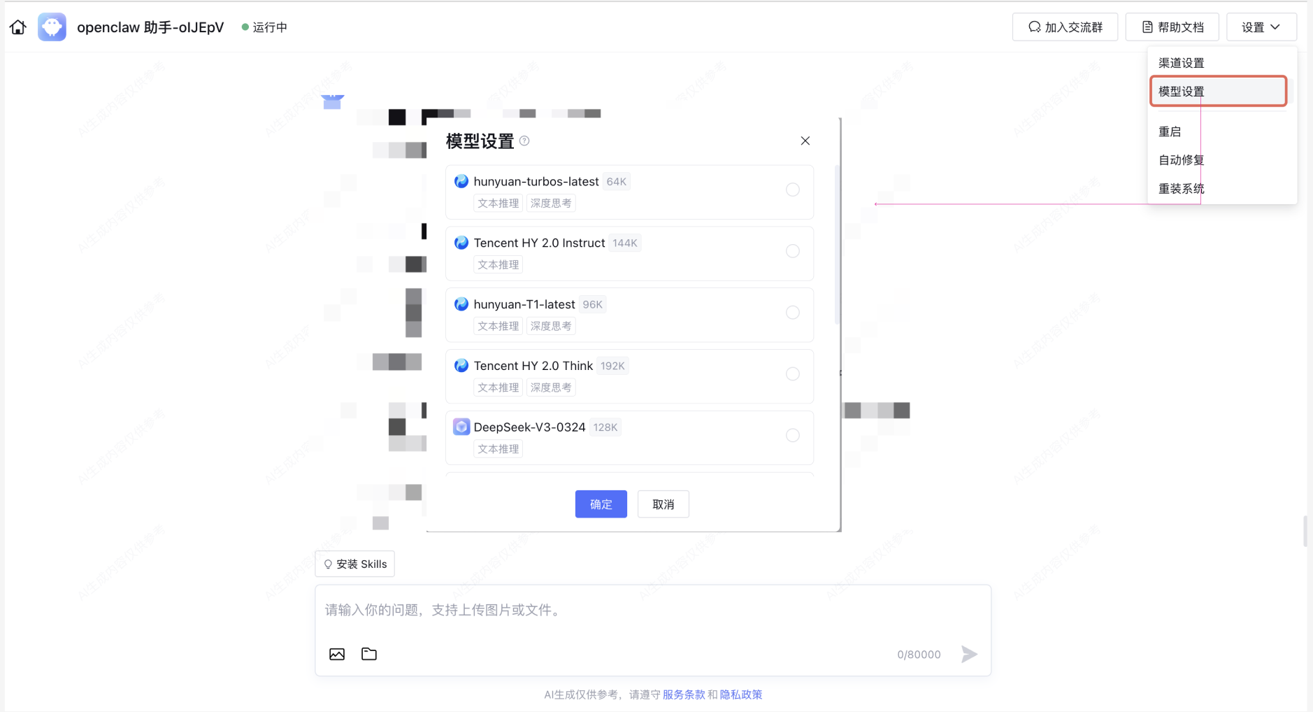Choose the Tencent HY 2.0 Think radio button

792,374
